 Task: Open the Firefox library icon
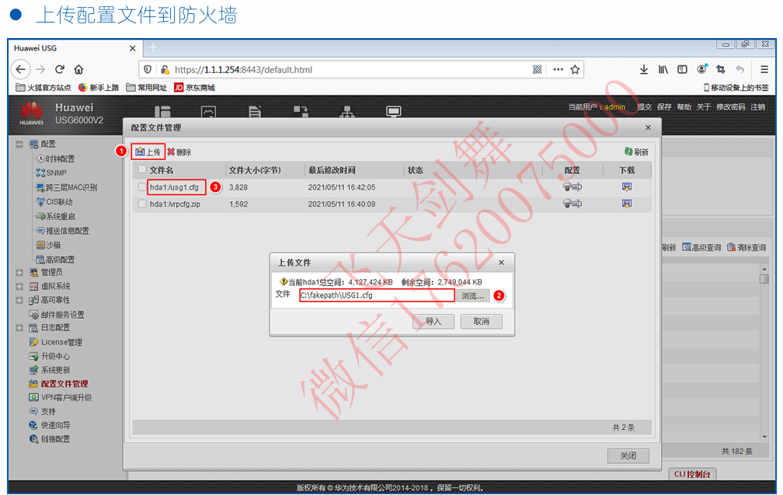(x=663, y=69)
